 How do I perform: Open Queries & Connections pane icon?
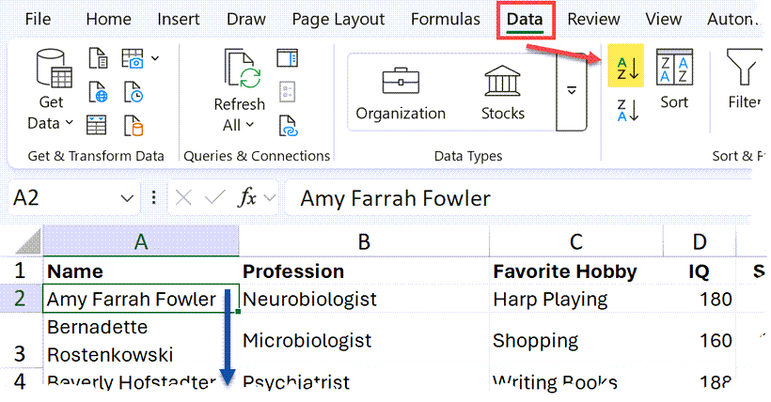pyautogui.click(x=287, y=58)
